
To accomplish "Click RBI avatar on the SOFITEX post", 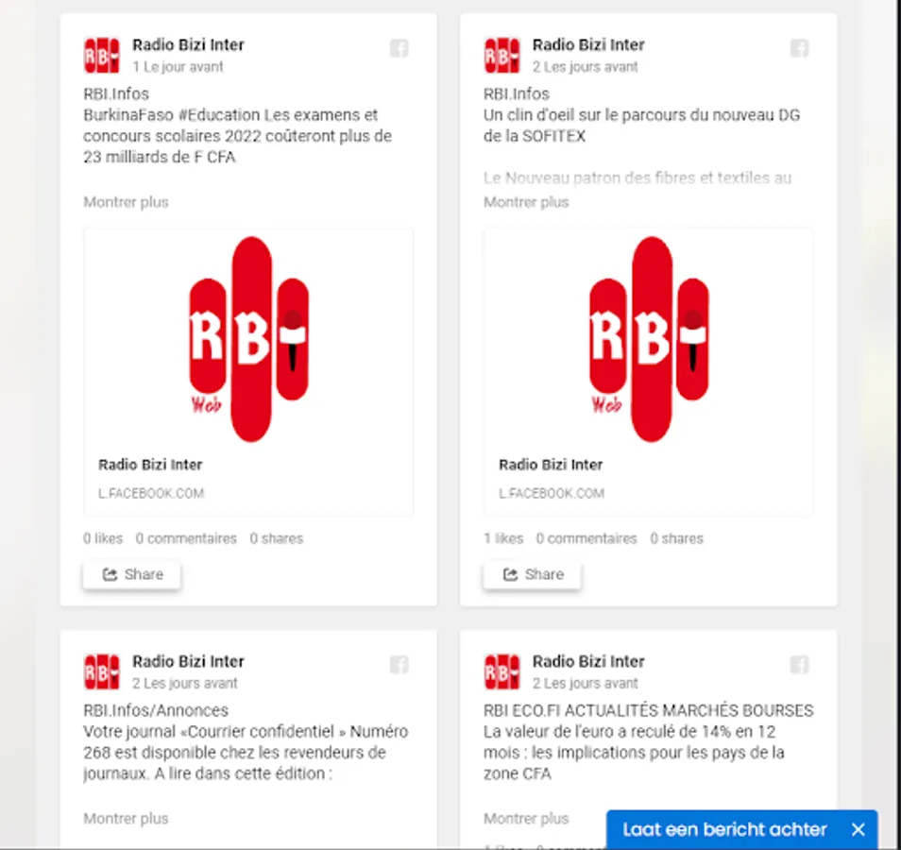I will pyautogui.click(x=501, y=55).
